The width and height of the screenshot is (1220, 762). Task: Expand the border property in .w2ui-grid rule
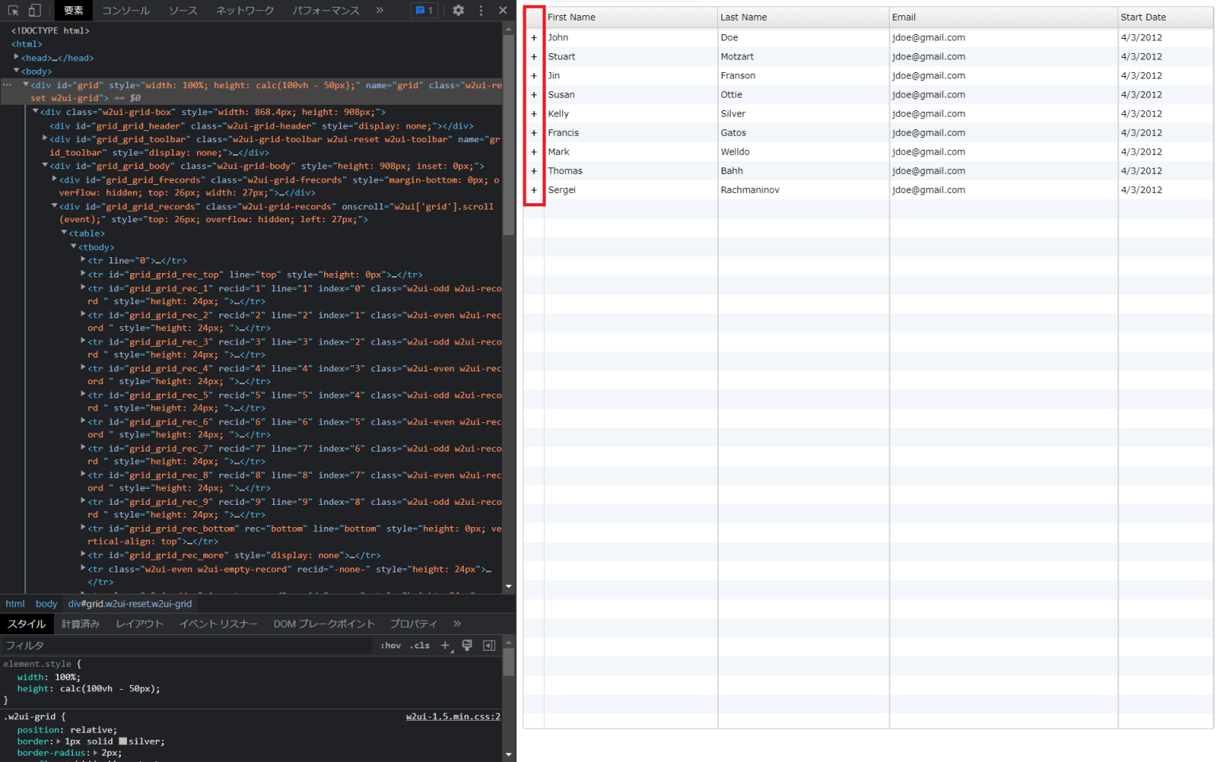56,741
